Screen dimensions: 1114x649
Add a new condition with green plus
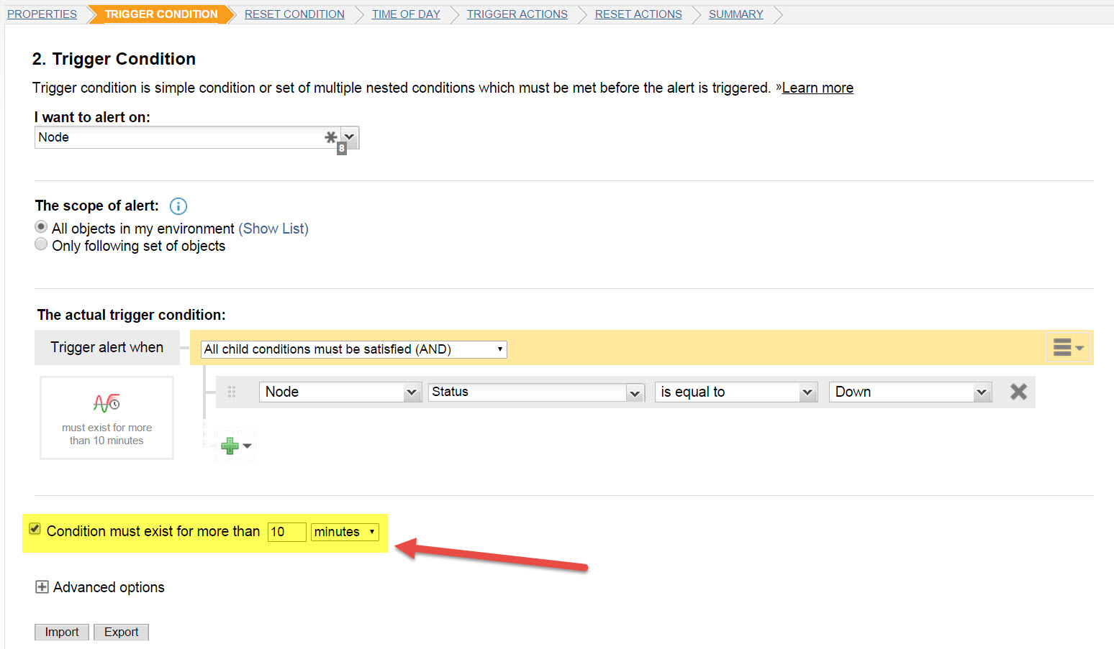point(230,446)
